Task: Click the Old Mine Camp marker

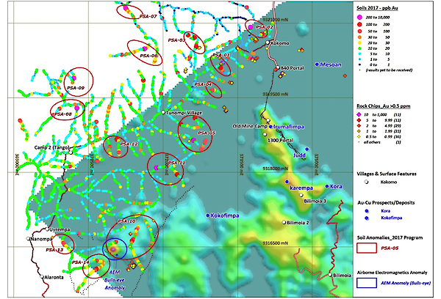Action: (269, 120)
